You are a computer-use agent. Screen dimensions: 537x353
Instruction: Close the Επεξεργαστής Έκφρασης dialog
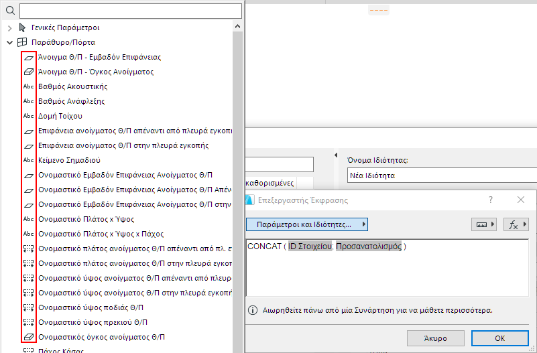click(x=520, y=200)
